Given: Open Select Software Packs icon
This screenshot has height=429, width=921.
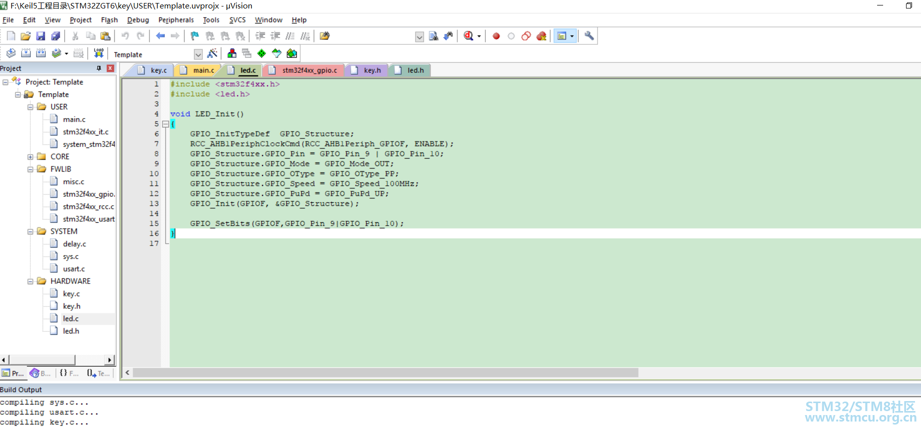Looking at the screenshot, I should point(277,53).
